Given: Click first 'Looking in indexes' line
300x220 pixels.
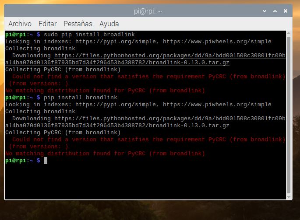Looking at the screenshot, I should (x=138, y=41).
